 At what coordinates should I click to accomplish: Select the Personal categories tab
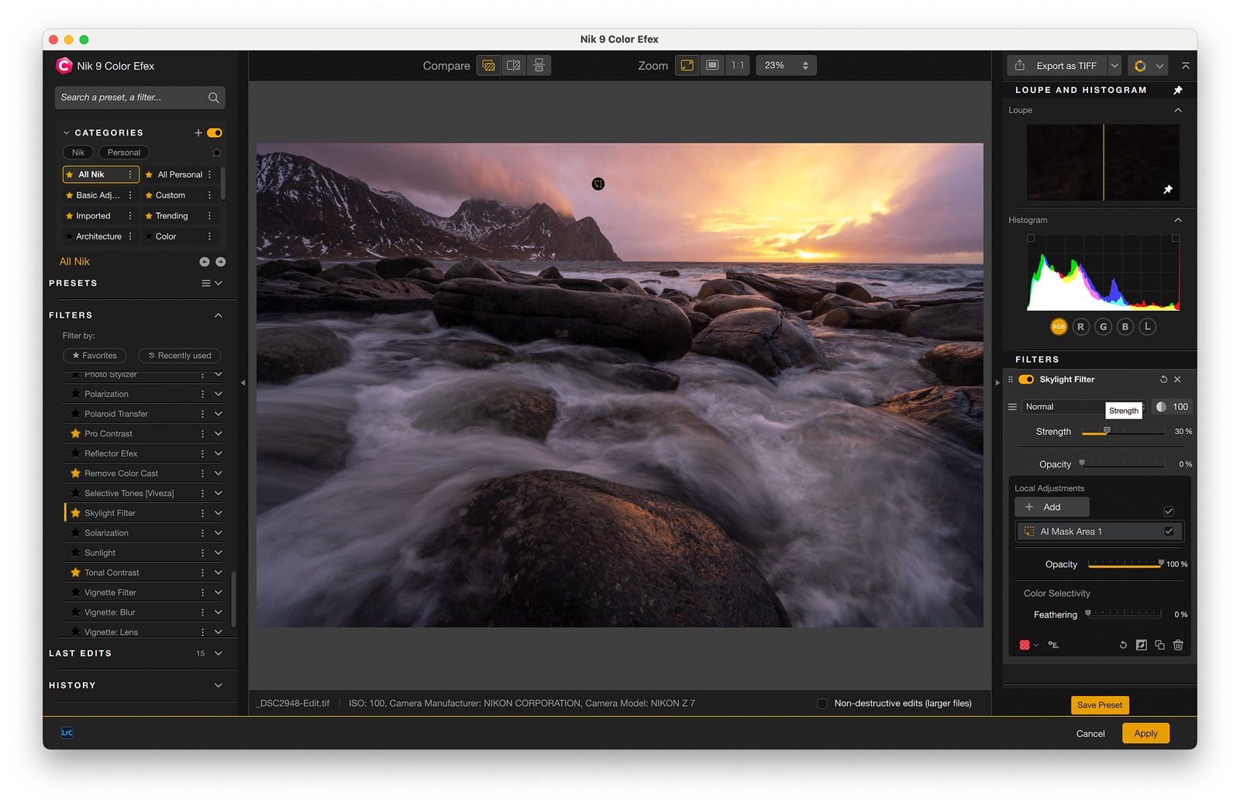124,153
